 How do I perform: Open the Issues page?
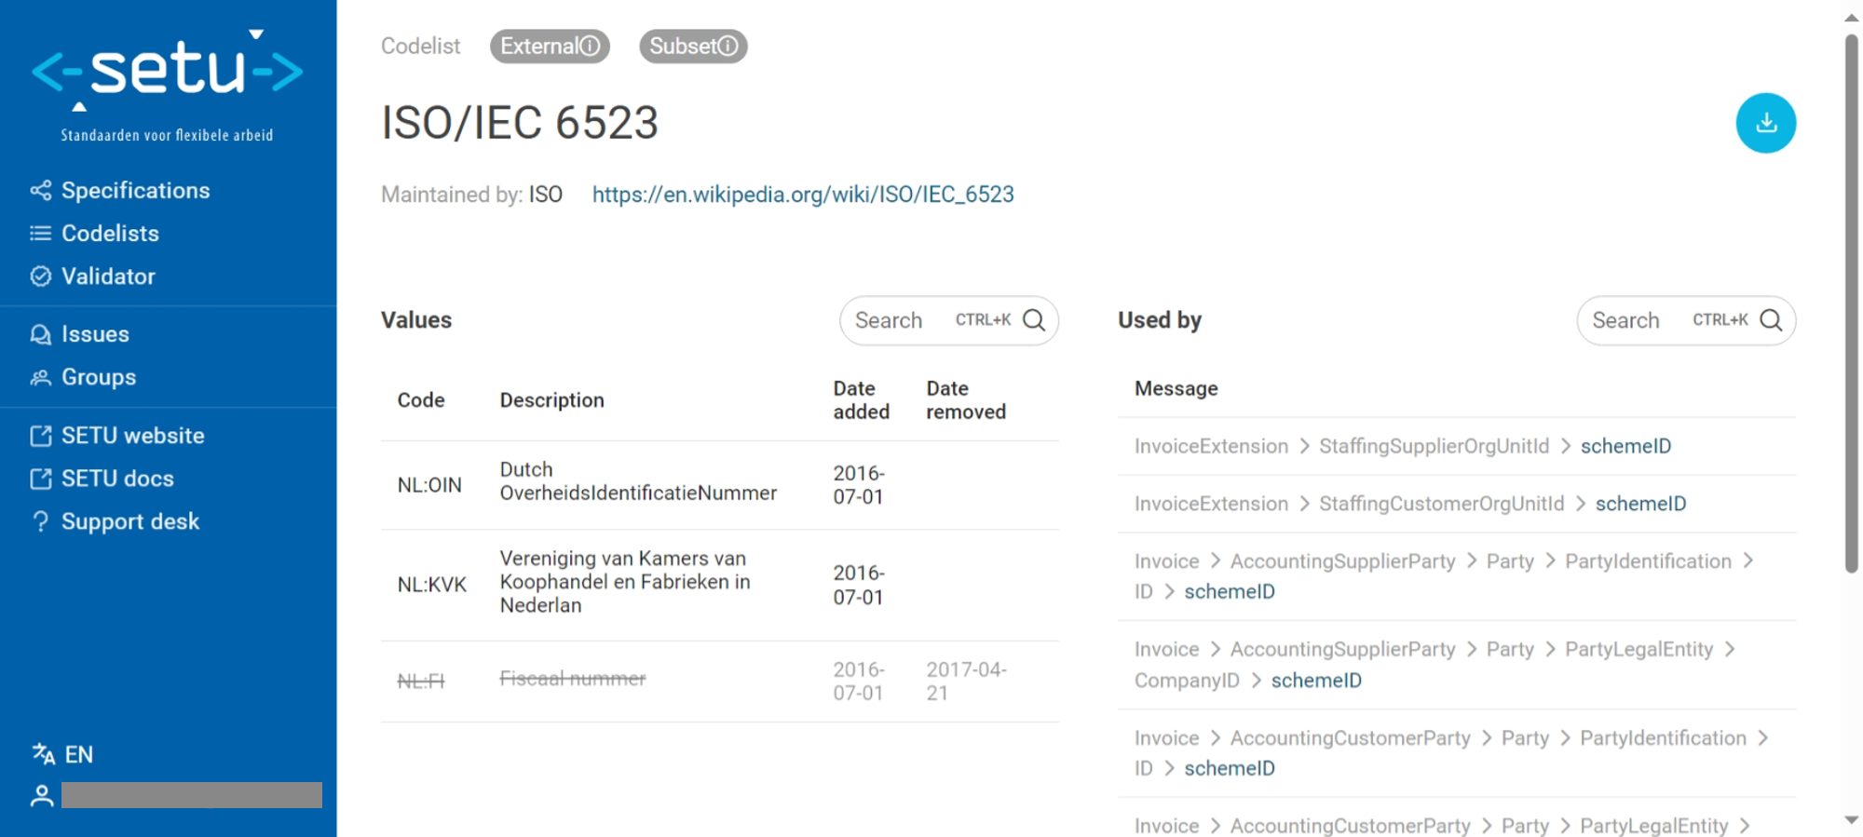[95, 334]
